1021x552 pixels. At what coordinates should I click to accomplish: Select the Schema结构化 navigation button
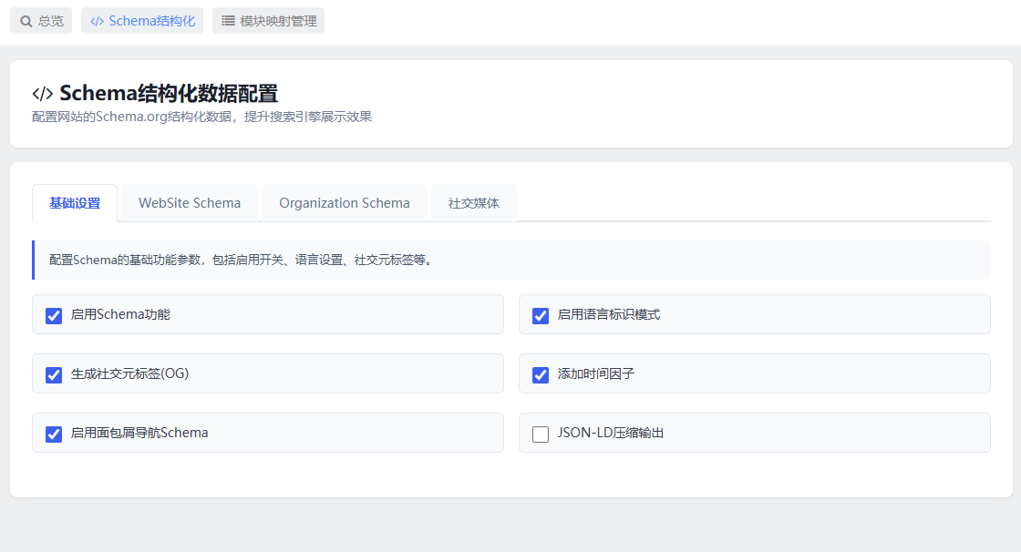[x=142, y=21]
